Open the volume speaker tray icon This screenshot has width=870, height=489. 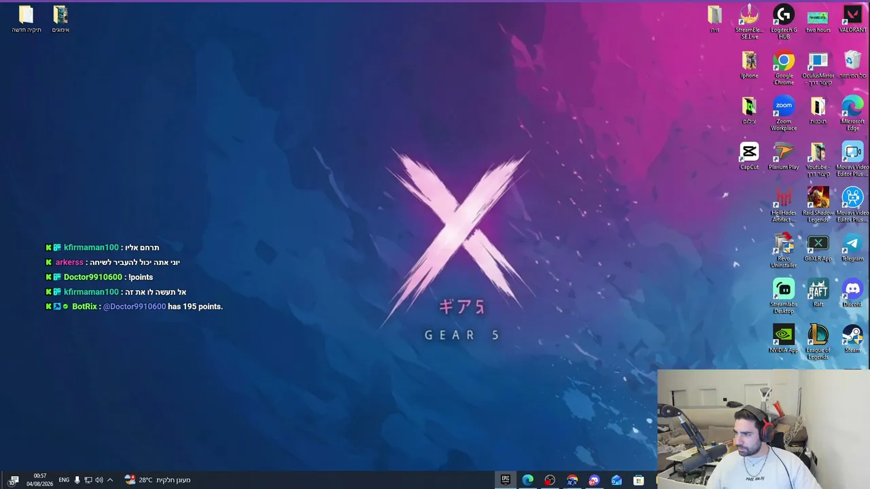click(x=99, y=479)
